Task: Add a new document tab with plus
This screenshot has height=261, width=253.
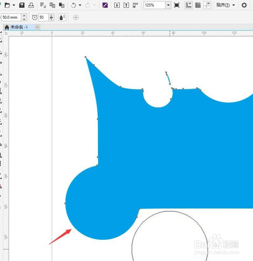Action: pyautogui.click(x=38, y=27)
